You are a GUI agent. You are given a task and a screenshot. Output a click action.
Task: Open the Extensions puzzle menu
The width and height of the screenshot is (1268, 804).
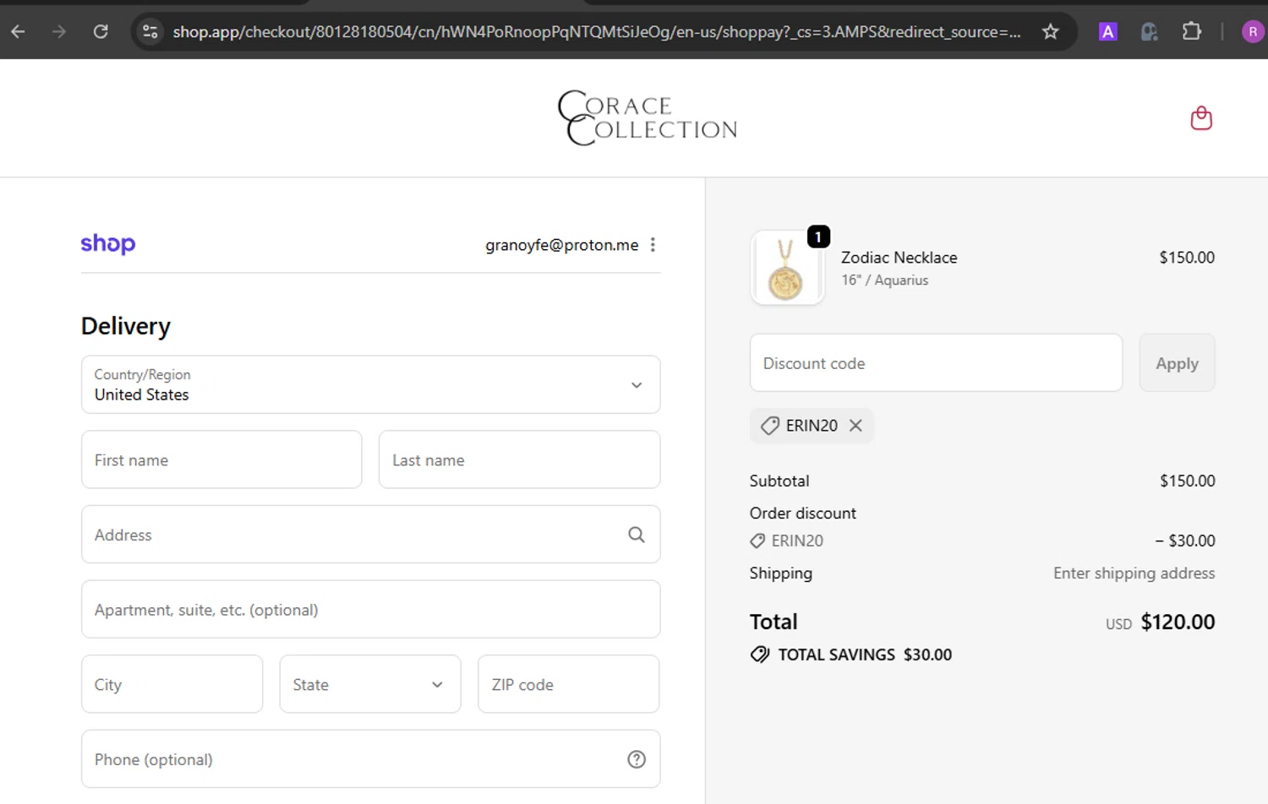[x=1191, y=31]
